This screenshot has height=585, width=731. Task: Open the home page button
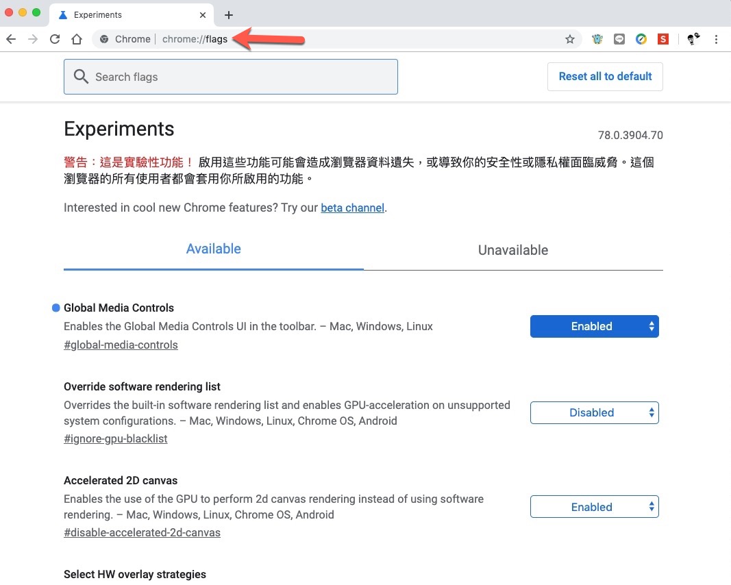(77, 39)
